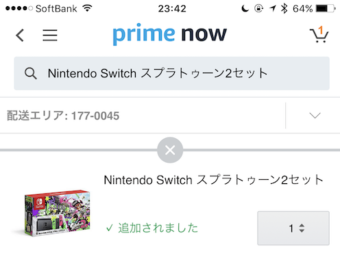The image size is (340, 255).
Task: Open the shopping cart icon
Action: coord(319,35)
